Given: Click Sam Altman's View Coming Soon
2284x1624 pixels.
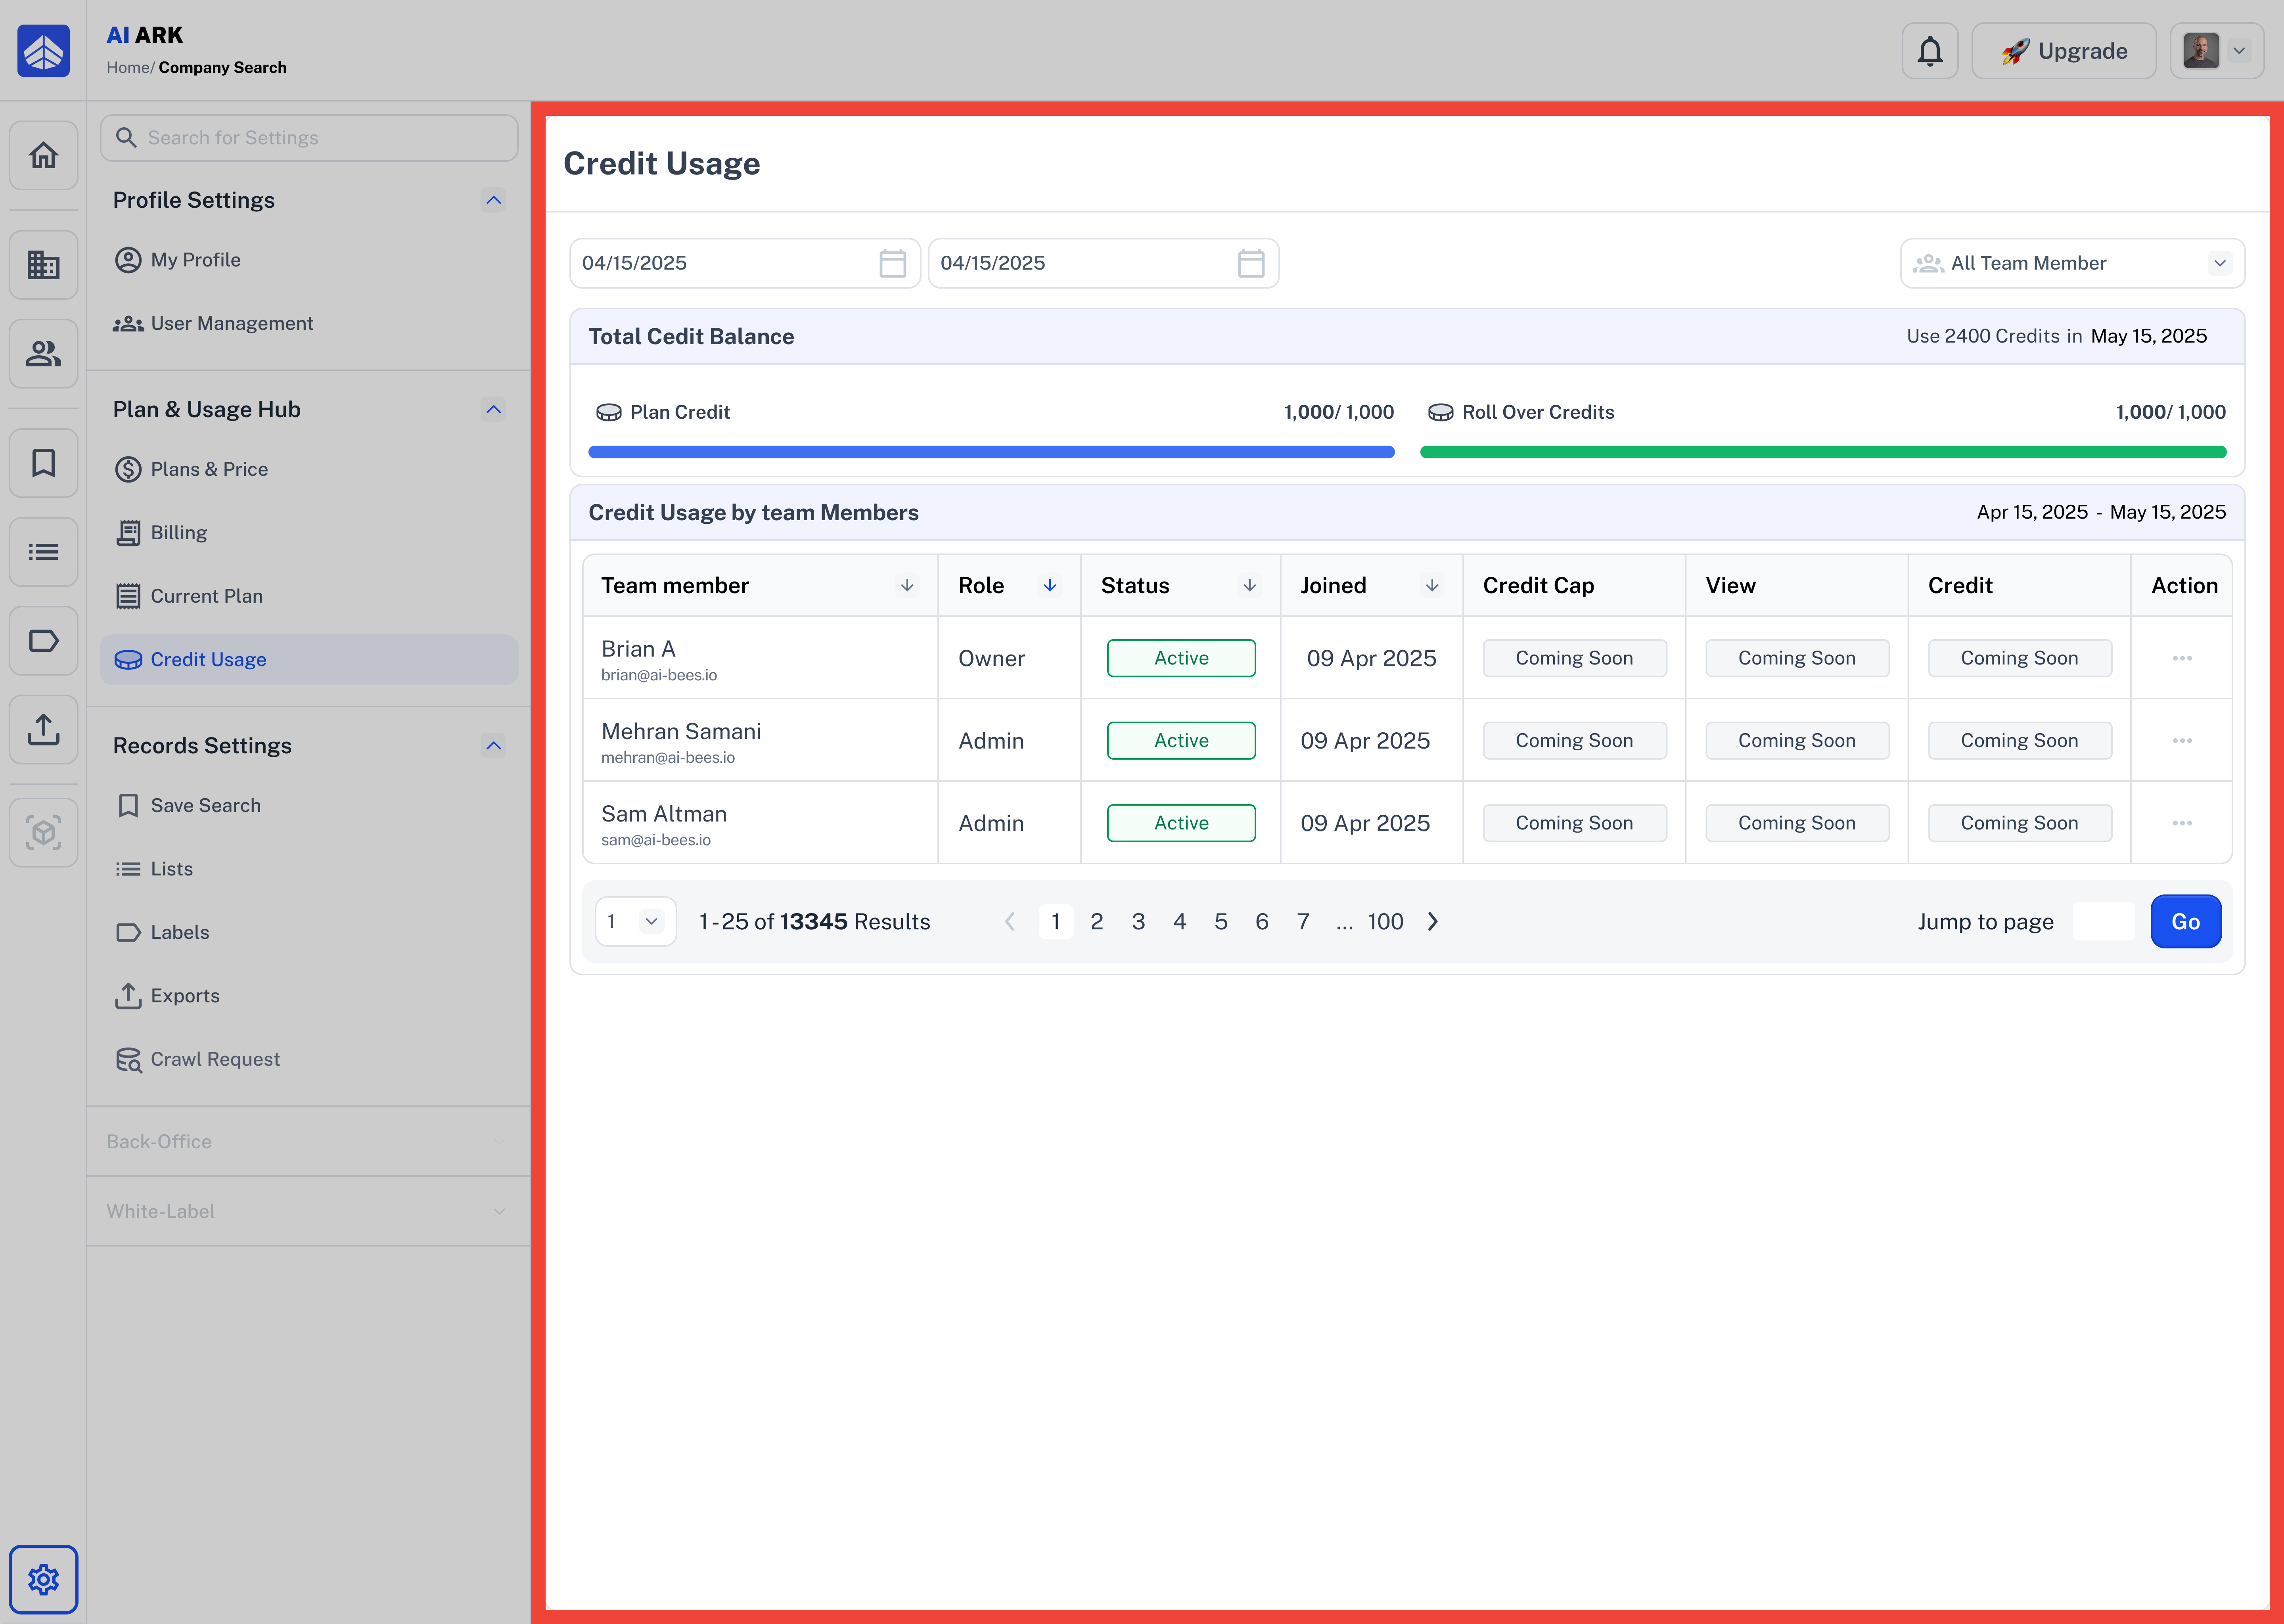Looking at the screenshot, I should tap(1797, 823).
